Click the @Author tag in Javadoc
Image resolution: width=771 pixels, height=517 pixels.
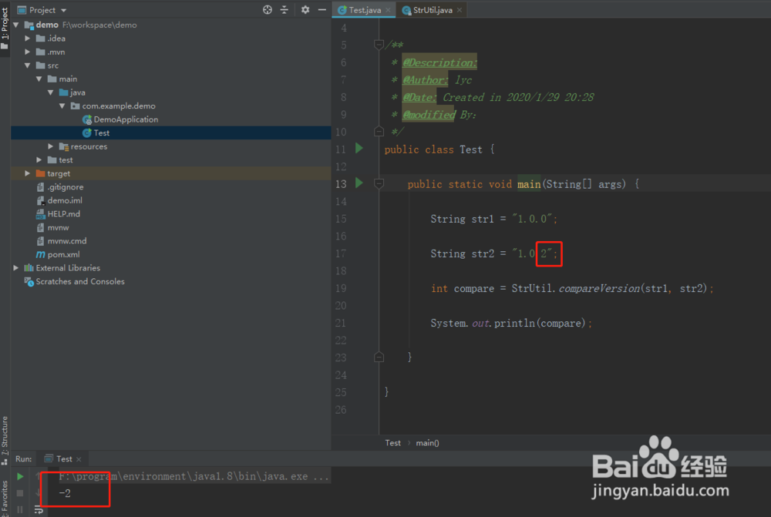425,79
